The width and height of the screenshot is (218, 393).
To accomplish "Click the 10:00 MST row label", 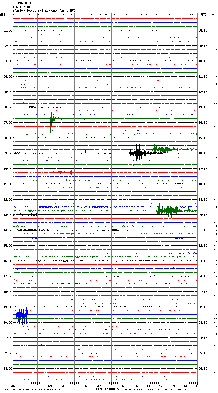I will (x=8, y=169).
